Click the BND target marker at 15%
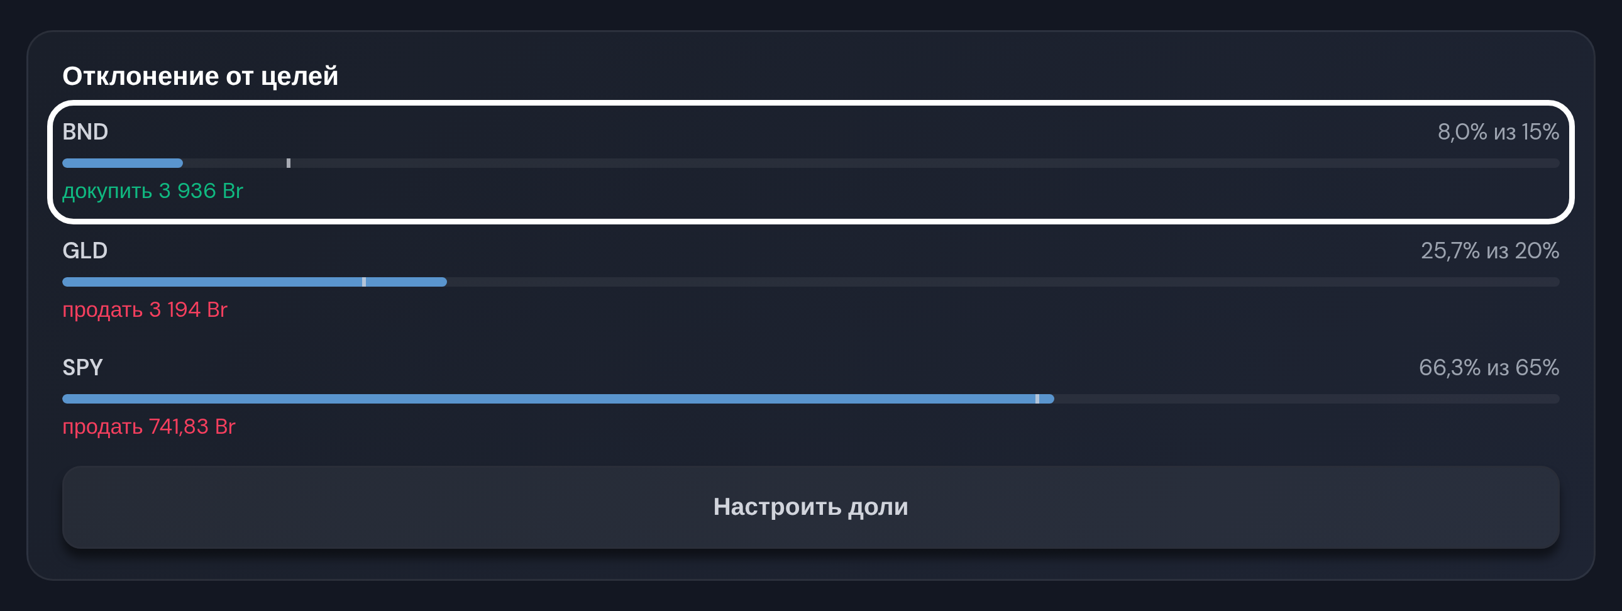1622x611 pixels. click(x=289, y=163)
